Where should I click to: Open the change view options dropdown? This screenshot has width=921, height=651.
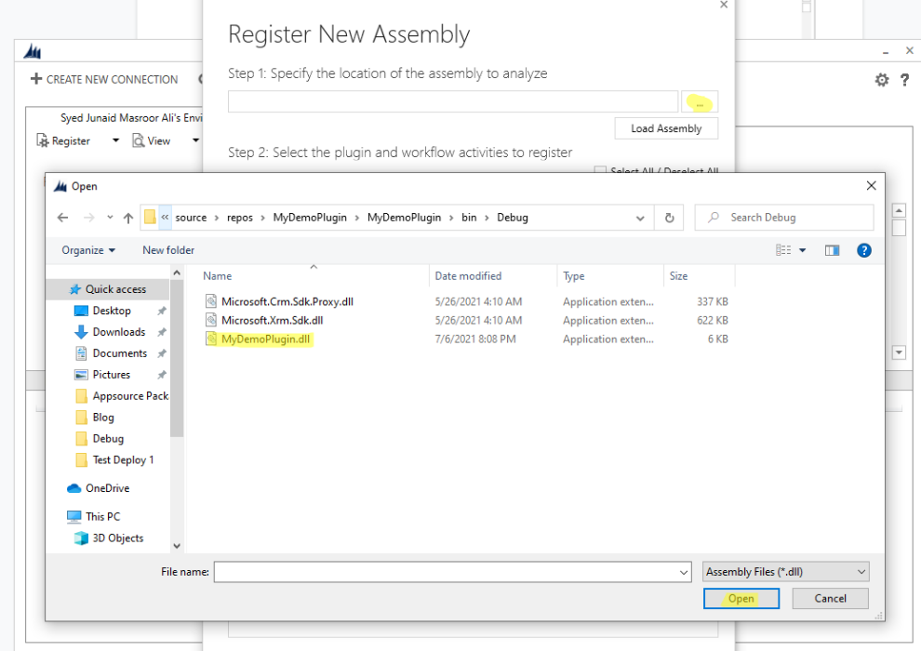click(802, 250)
